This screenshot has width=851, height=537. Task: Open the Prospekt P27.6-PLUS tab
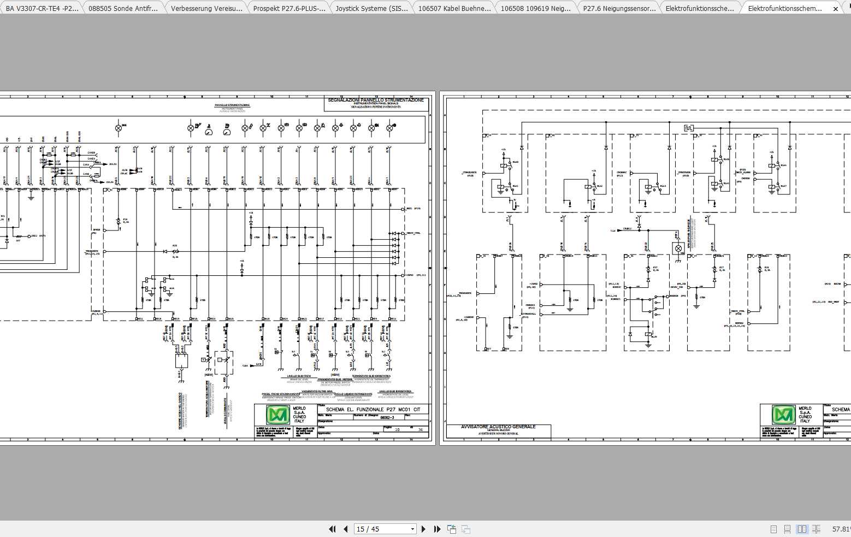pyautogui.click(x=288, y=8)
